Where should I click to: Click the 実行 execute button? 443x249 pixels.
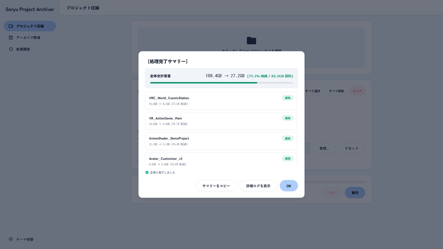click(x=355, y=192)
